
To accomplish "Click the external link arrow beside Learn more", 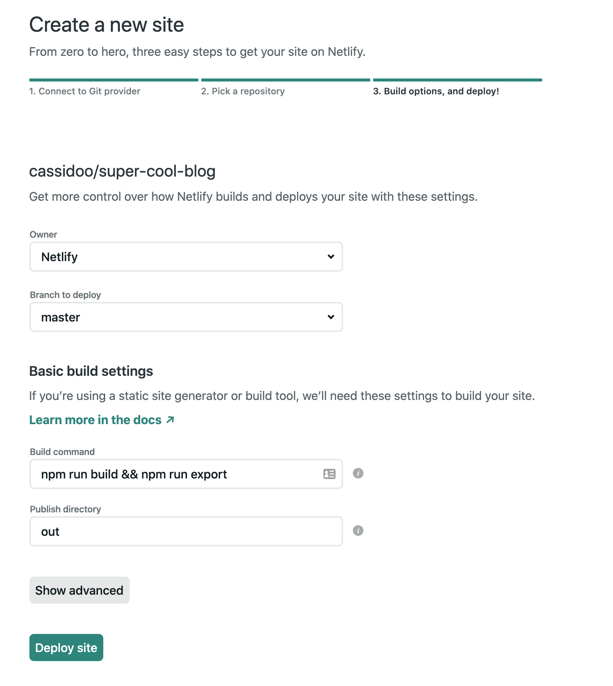I will pyautogui.click(x=170, y=419).
